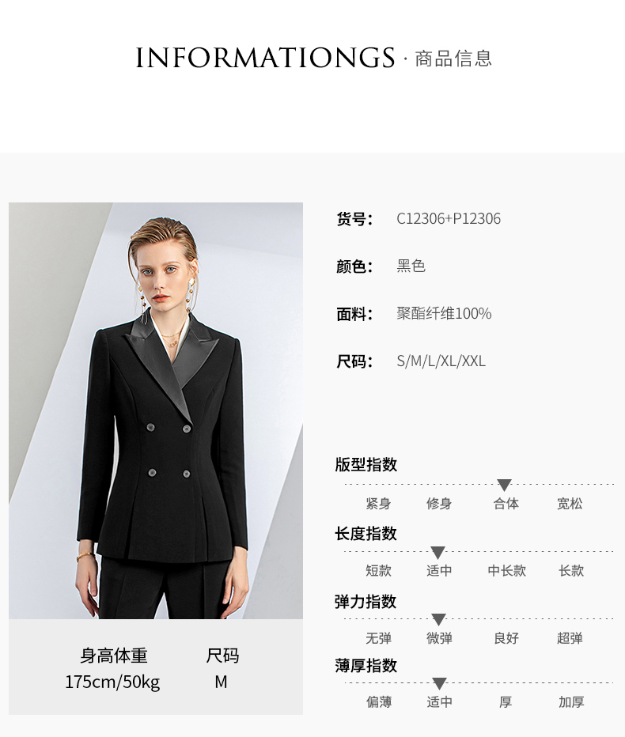Select the 紧身 fit label

[379, 504]
